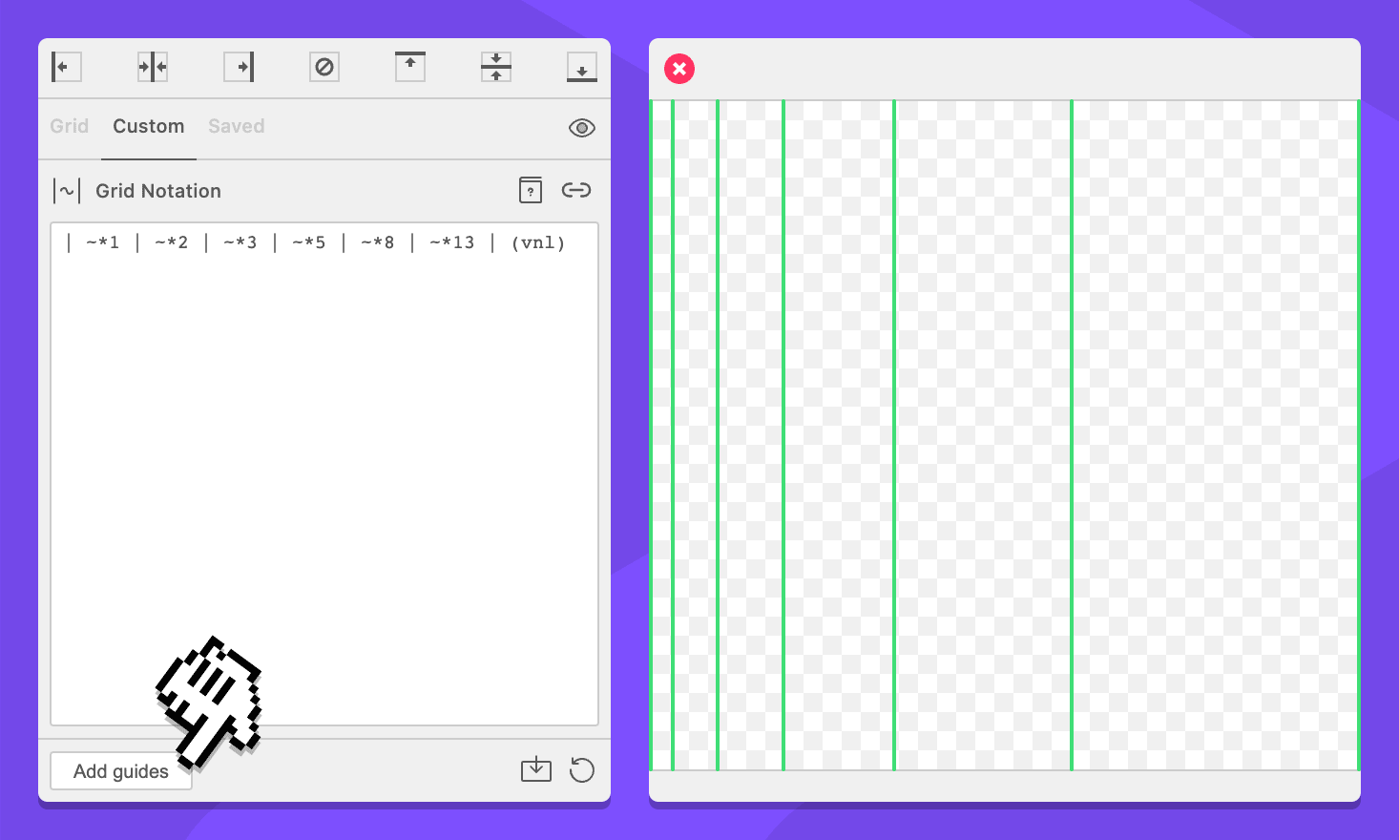
Task: Open the grid notation help cheatsheet icon
Action: [x=531, y=190]
